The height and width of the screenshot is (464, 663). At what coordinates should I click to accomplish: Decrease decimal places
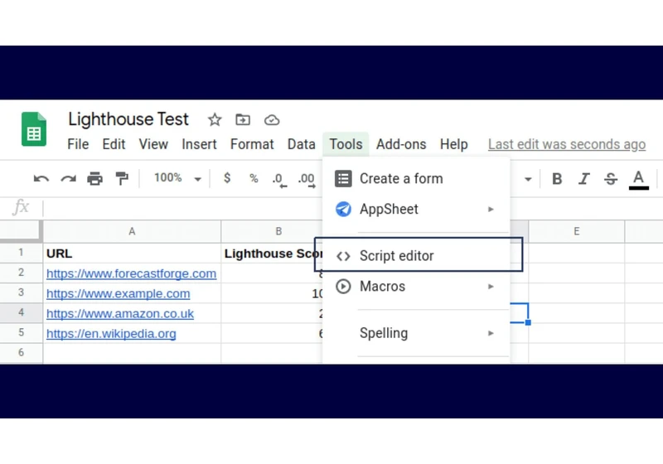[x=279, y=180]
